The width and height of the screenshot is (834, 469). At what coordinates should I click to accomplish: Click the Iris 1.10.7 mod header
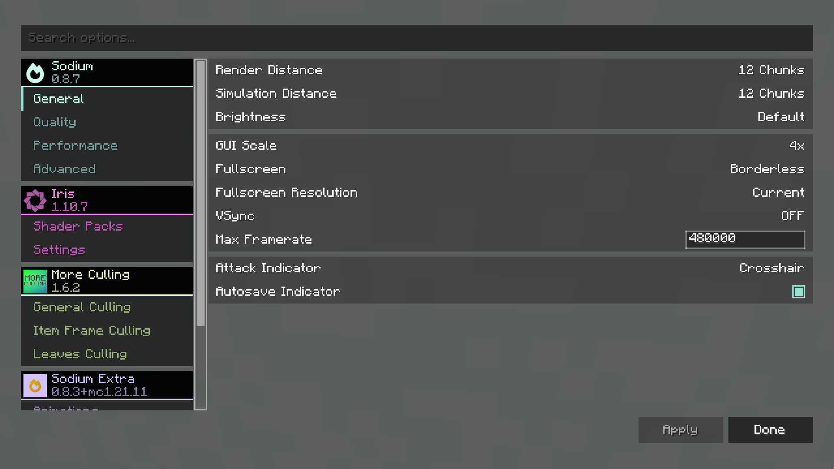pyautogui.click(x=107, y=200)
